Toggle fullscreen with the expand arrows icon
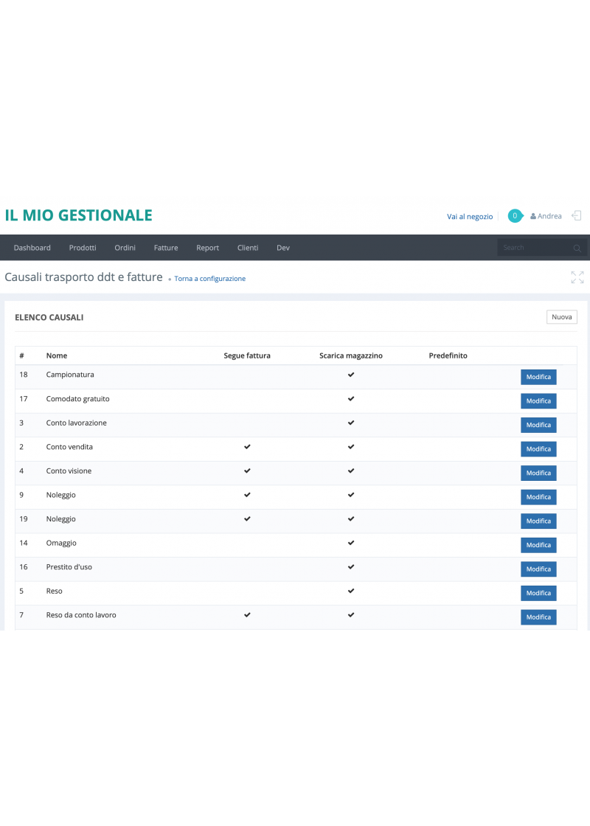This screenshot has height=826, width=590. (x=577, y=277)
